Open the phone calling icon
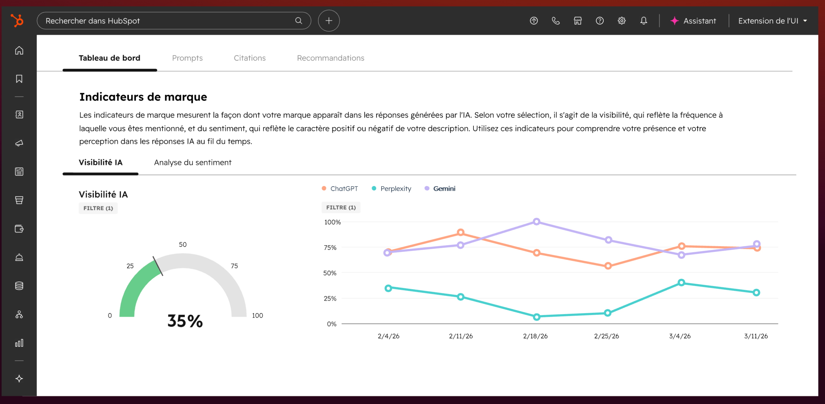 pos(556,21)
